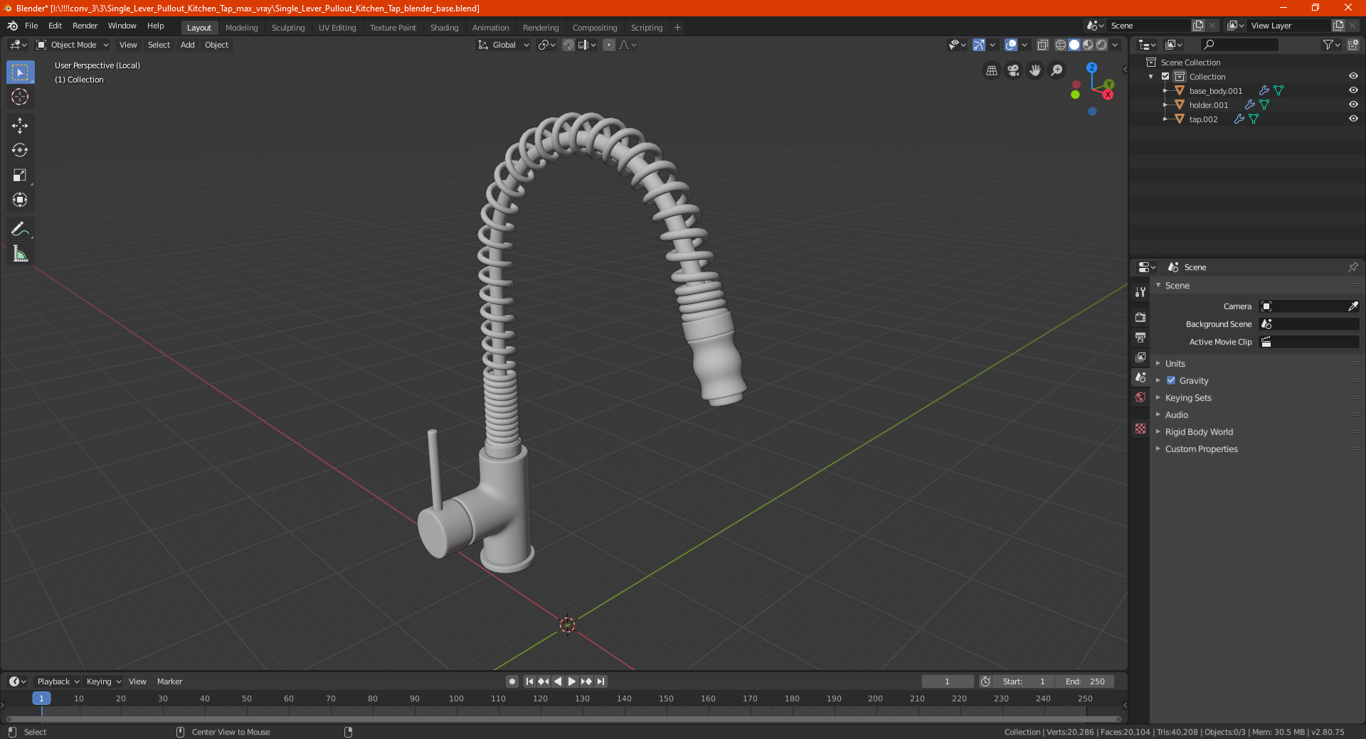Activate the Rotate tool

(x=20, y=150)
